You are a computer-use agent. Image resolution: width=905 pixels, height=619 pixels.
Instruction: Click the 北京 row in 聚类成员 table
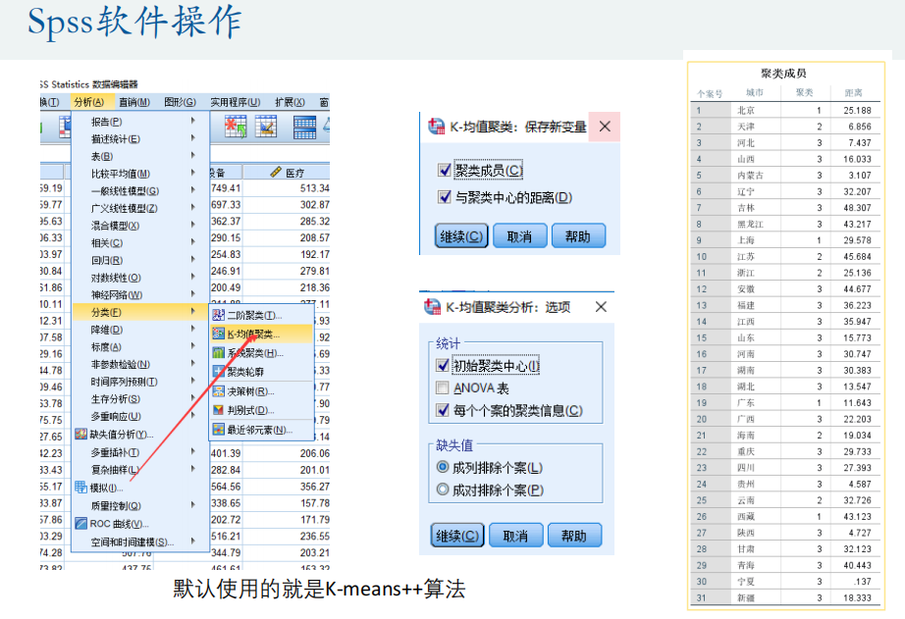(787, 110)
